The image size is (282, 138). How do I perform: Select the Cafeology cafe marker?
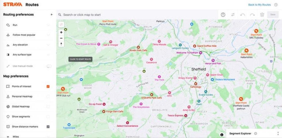(195, 84)
